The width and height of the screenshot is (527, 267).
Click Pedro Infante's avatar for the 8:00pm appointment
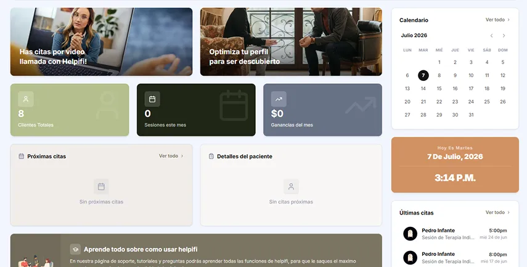click(x=410, y=257)
